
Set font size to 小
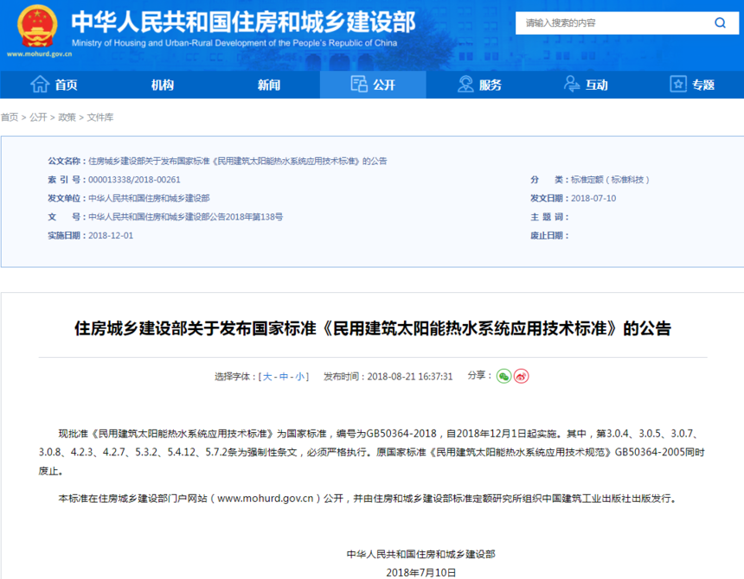(300, 377)
